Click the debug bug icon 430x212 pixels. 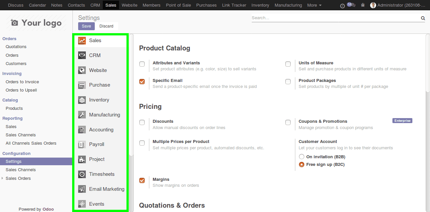[x=363, y=5]
